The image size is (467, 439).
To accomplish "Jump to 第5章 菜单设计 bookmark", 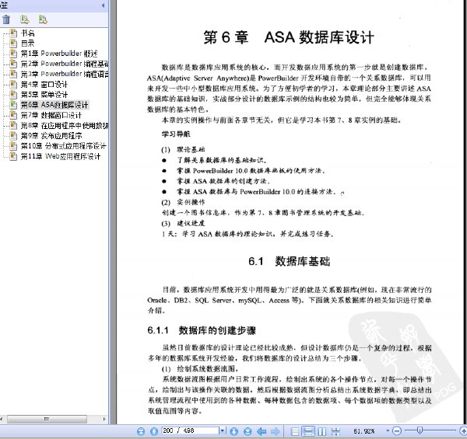I will coord(44,95).
